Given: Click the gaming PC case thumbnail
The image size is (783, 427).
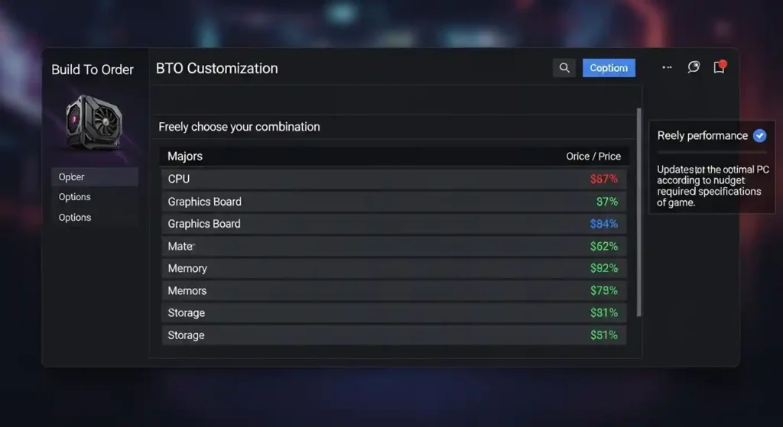Looking at the screenshot, I should coord(93,124).
